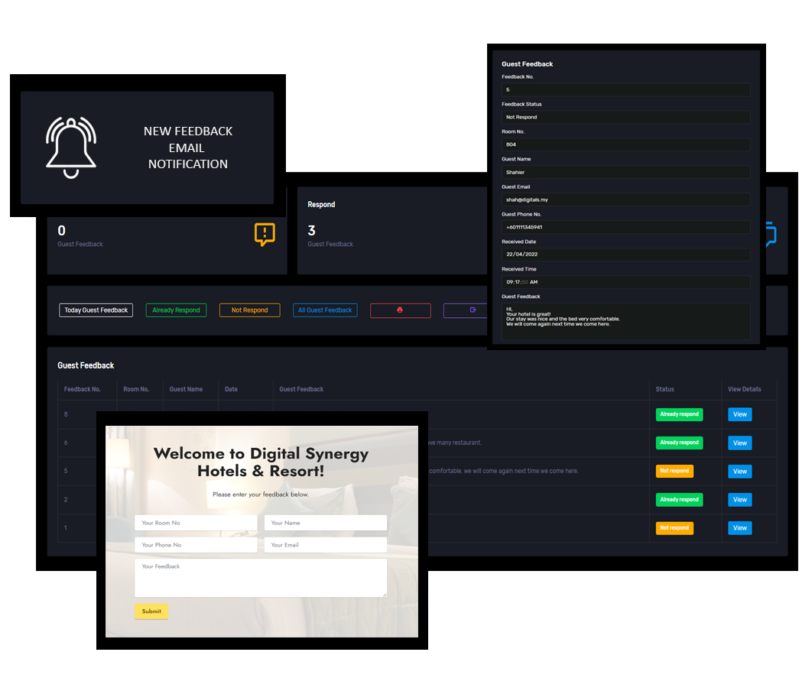Viewport: 812px width, 678px height.
Task: Click the Not respond badge in row 5
Action: [x=674, y=472]
